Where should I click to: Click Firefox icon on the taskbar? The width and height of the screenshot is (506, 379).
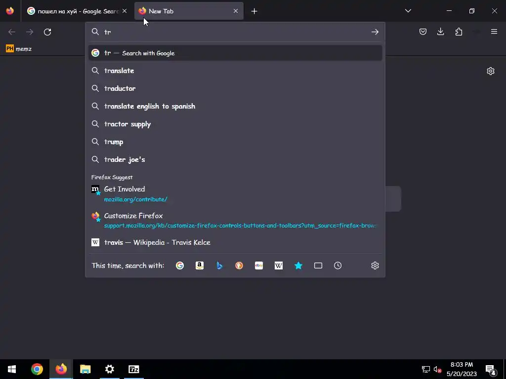(61, 369)
